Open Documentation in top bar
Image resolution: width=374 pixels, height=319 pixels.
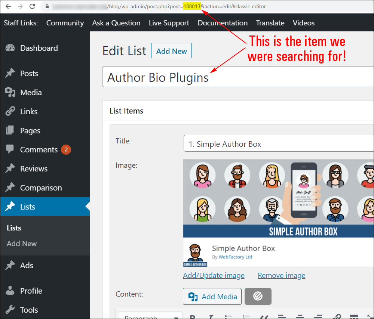(x=223, y=23)
